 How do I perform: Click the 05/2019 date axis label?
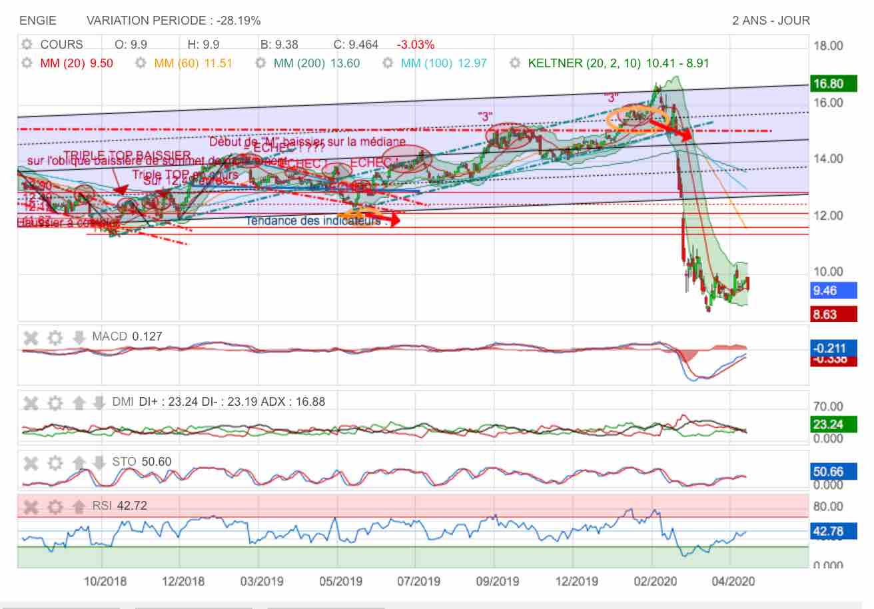click(341, 581)
